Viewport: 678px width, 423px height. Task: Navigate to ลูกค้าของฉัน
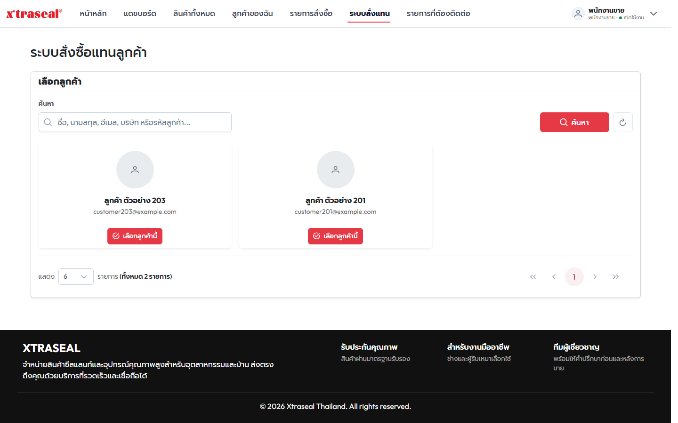252,14
